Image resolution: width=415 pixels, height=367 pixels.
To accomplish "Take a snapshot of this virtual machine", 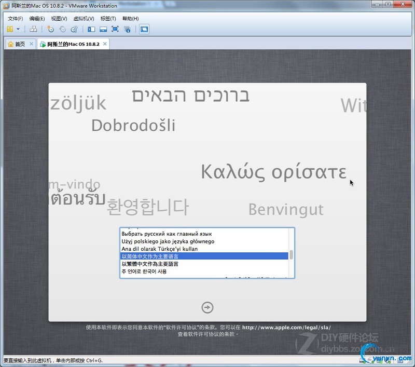I will [50, 29].
